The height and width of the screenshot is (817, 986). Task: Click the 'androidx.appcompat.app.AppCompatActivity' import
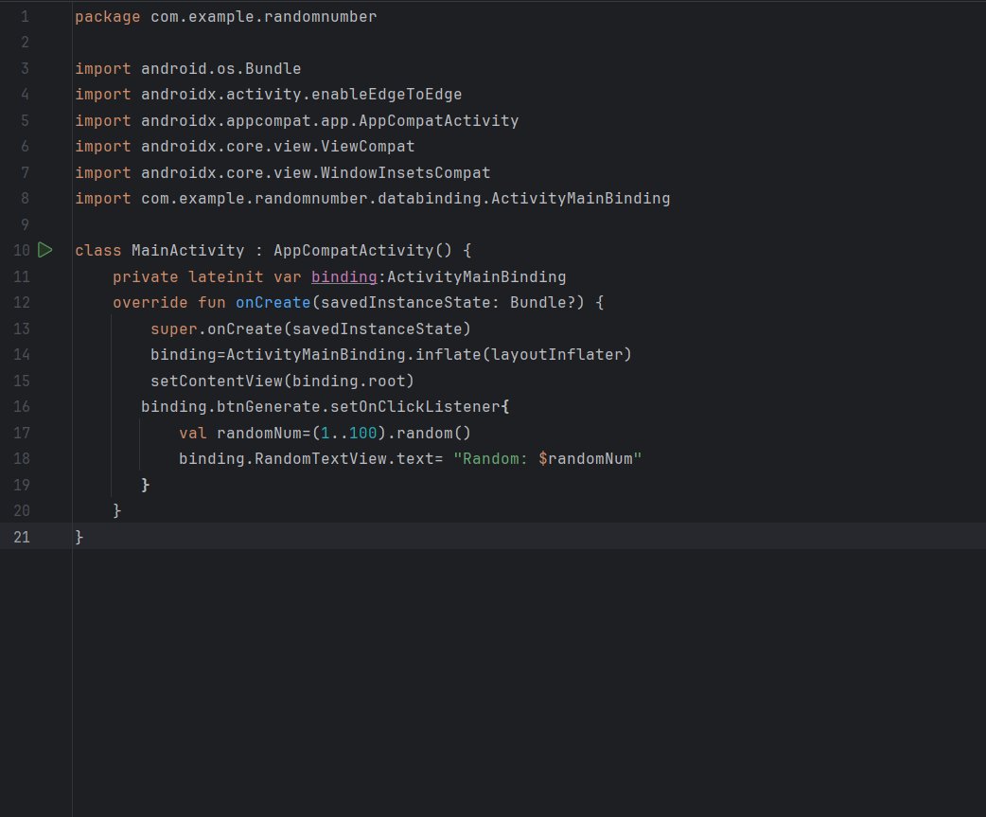pos(329,121)
